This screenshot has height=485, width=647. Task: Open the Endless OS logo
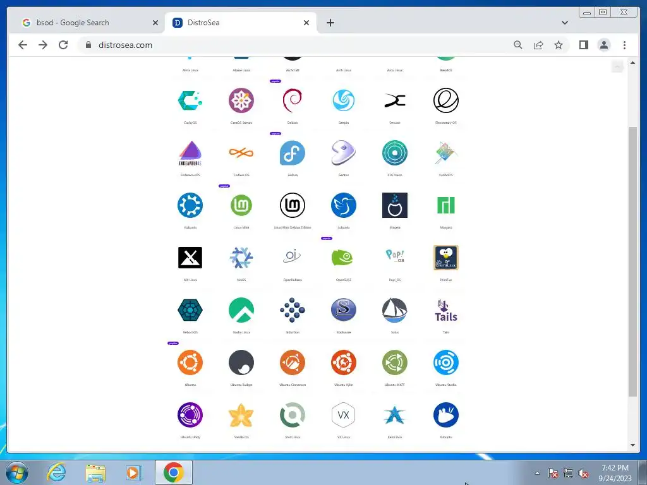[241, 153]
